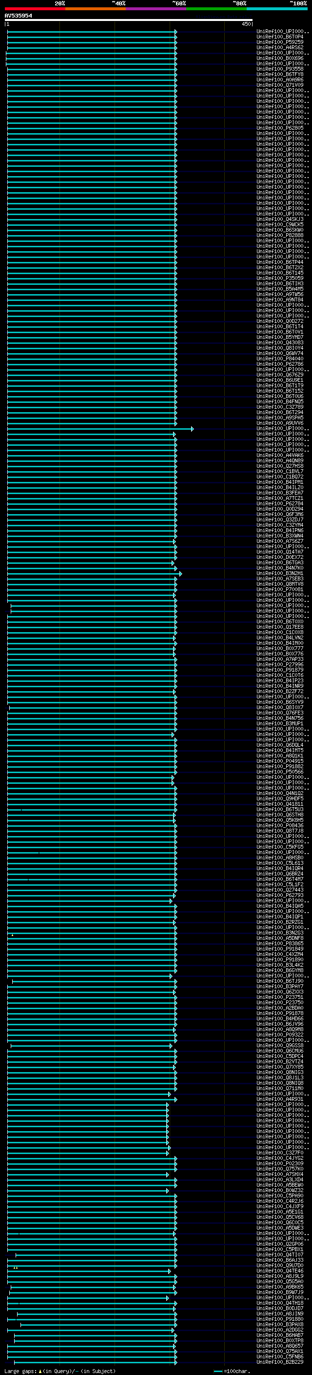This screenshot has width=312, height=1375.
Task: Select hit label UniRef100_Q8NIG3
Action: (280, 1073)
